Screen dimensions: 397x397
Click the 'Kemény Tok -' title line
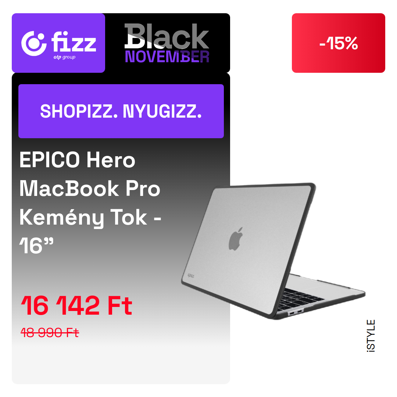[90, 218]
